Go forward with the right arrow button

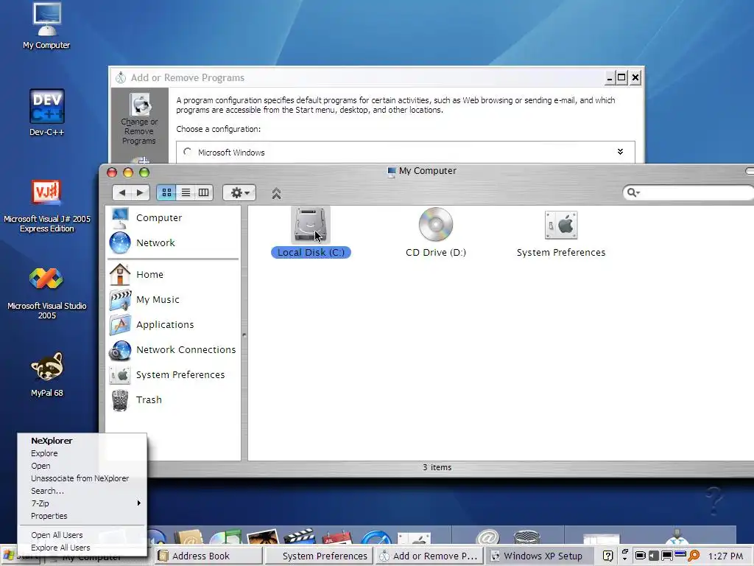tap(140, 193)
